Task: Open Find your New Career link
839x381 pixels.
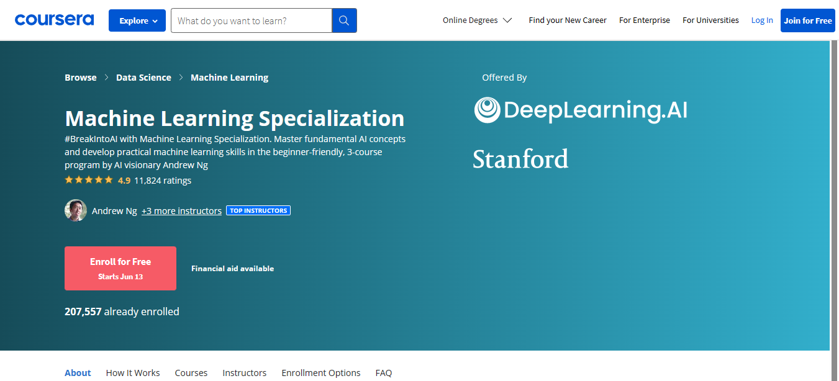Action: pyautogui.click(x=568, y=20)
